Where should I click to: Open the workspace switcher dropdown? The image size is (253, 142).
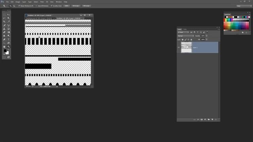click(x=244, y=6)
